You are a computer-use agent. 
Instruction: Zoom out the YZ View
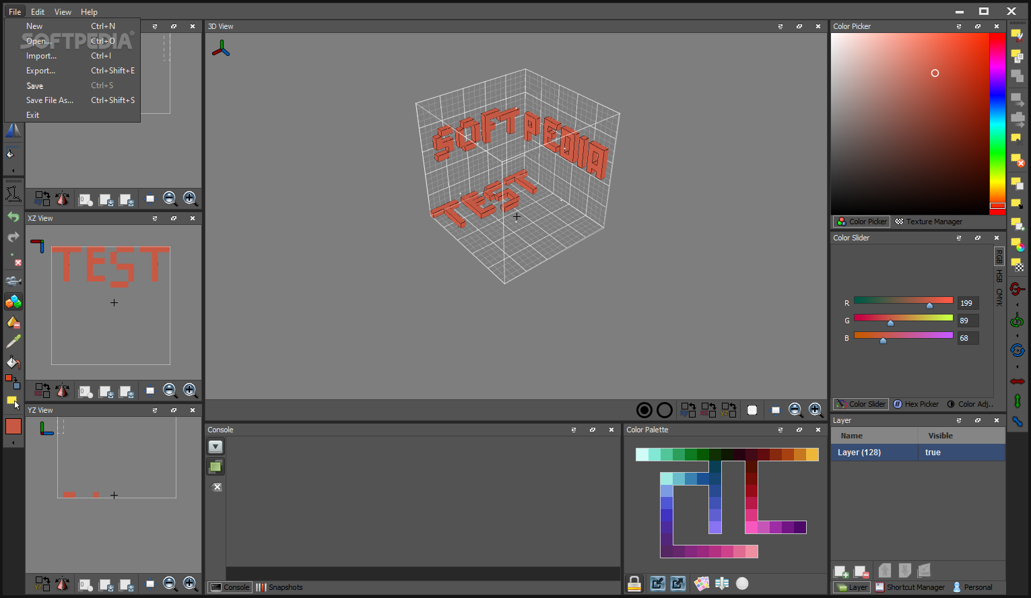170,584
